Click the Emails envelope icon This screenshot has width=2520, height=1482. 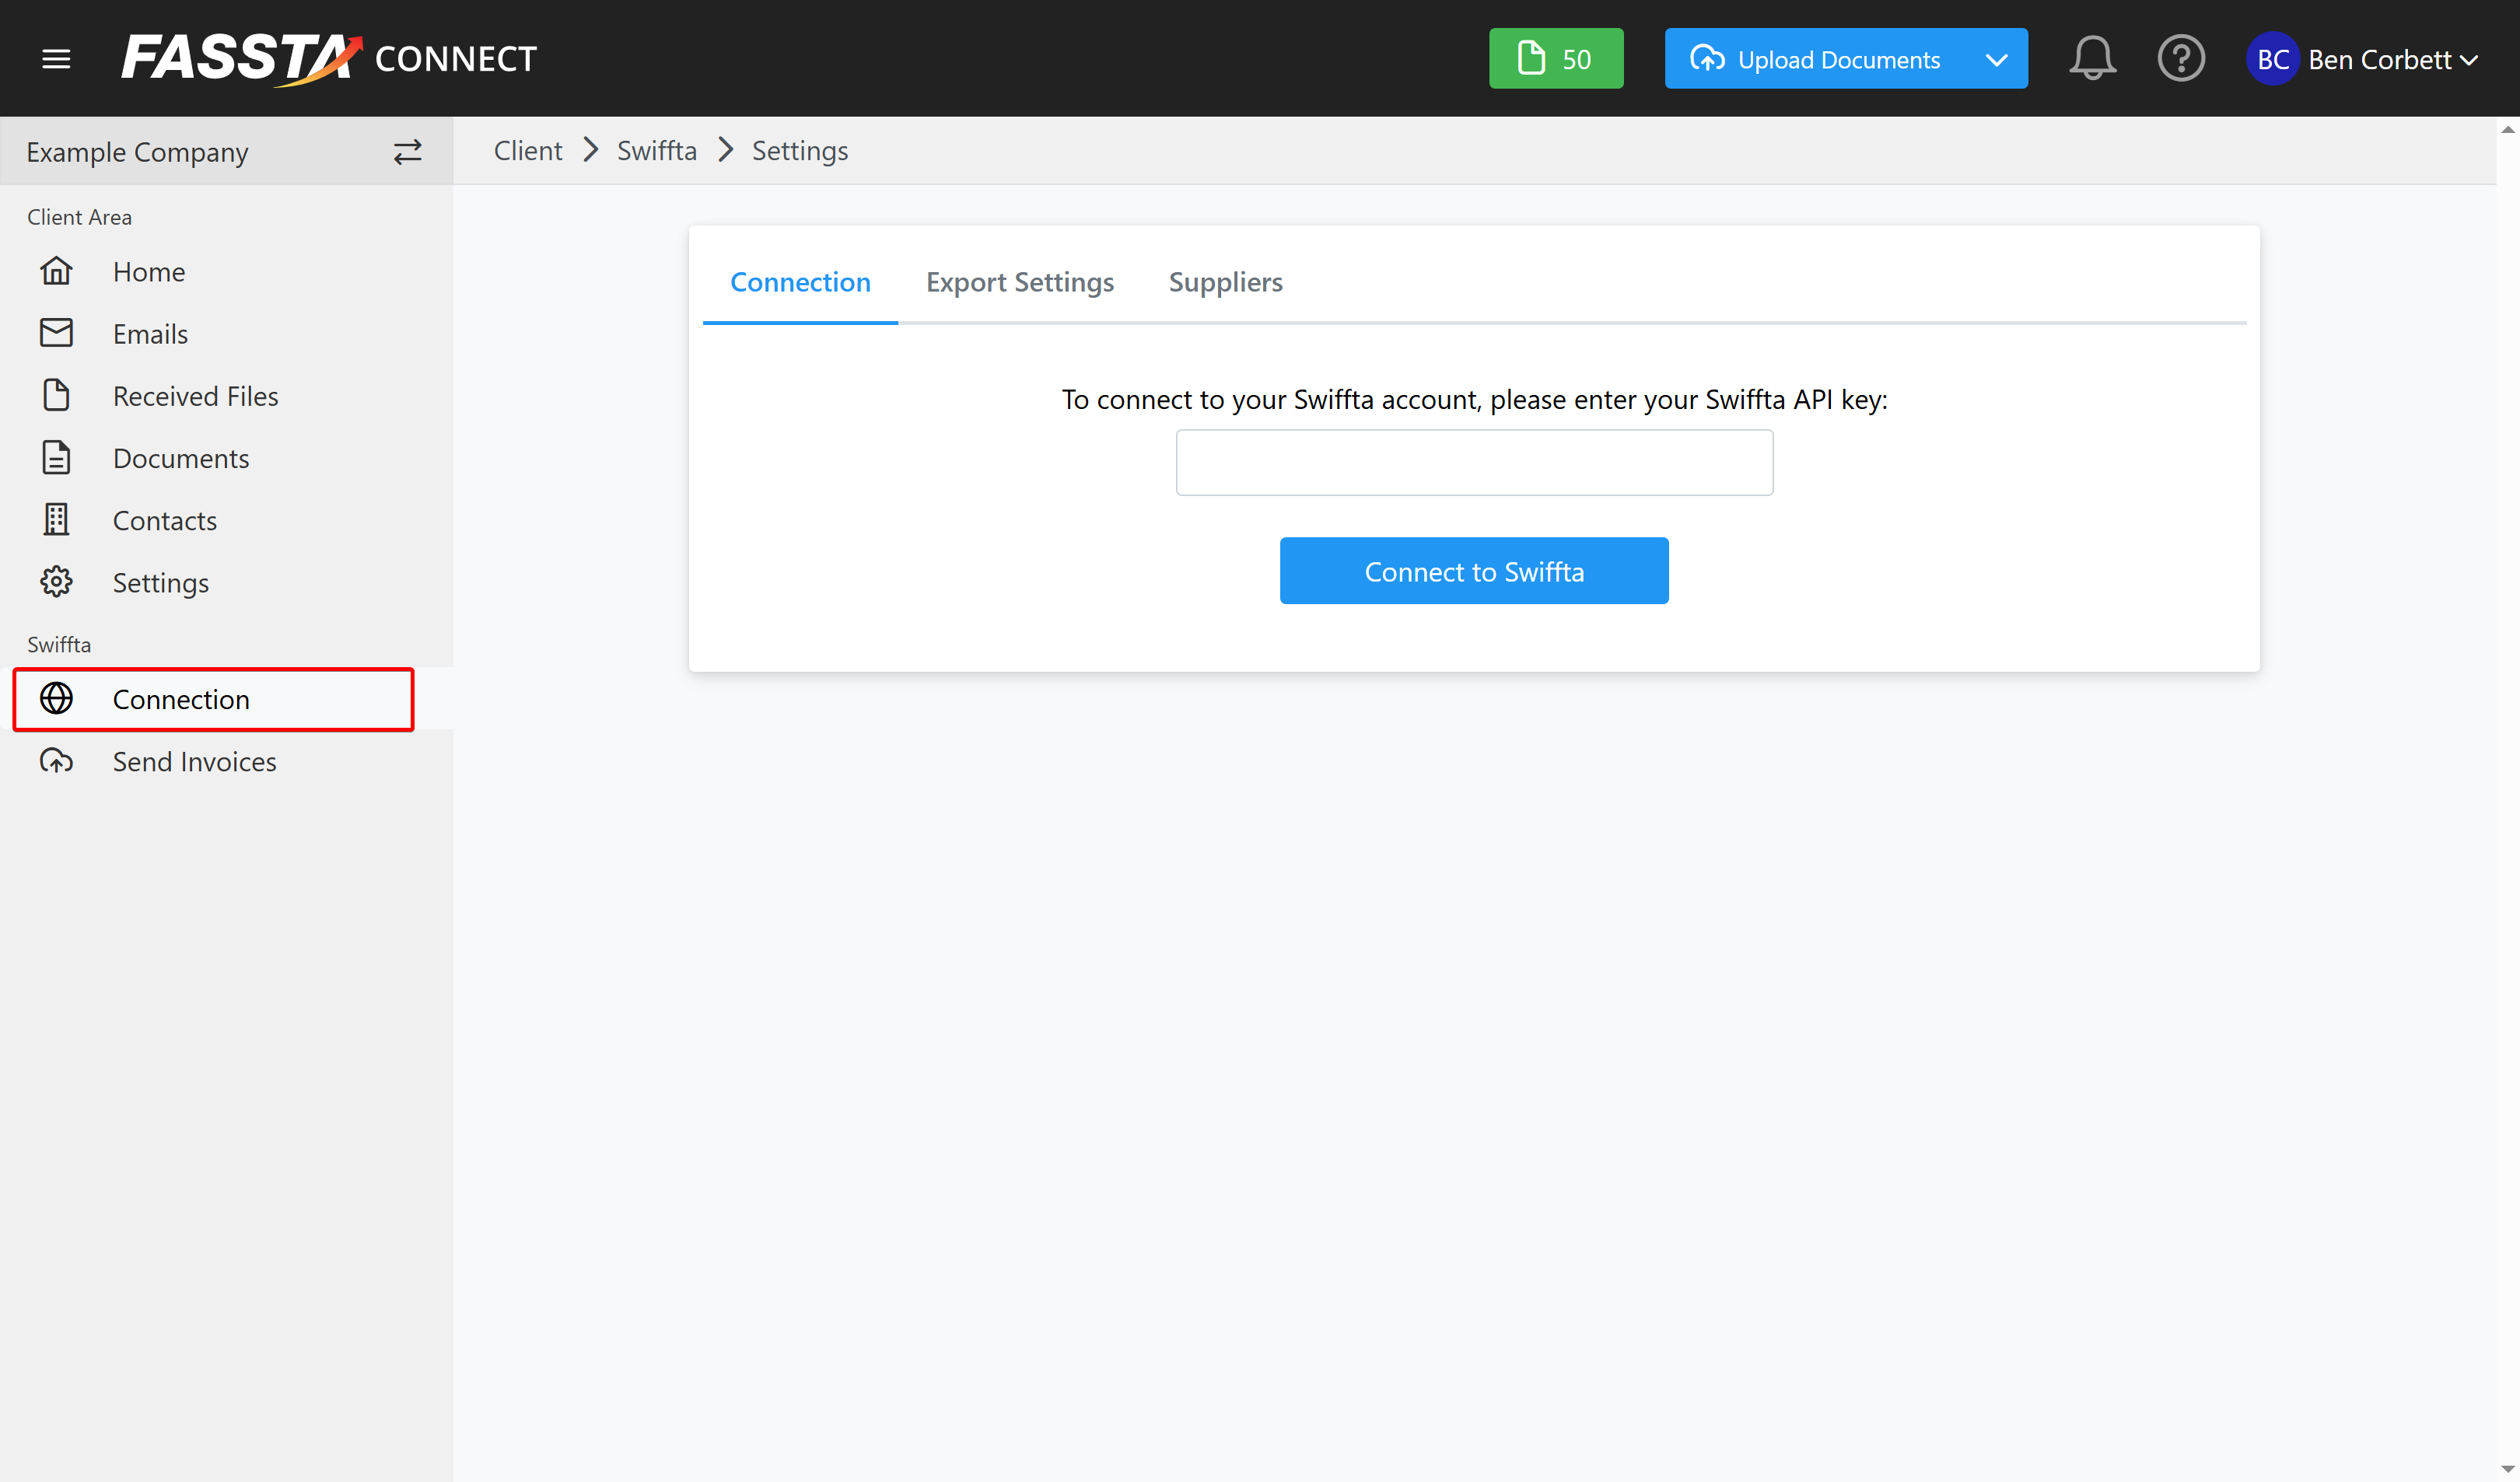[56, 333]
